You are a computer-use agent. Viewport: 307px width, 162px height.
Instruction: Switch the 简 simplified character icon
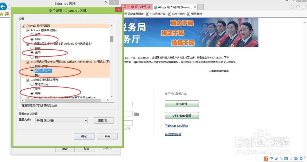(296, 159)
